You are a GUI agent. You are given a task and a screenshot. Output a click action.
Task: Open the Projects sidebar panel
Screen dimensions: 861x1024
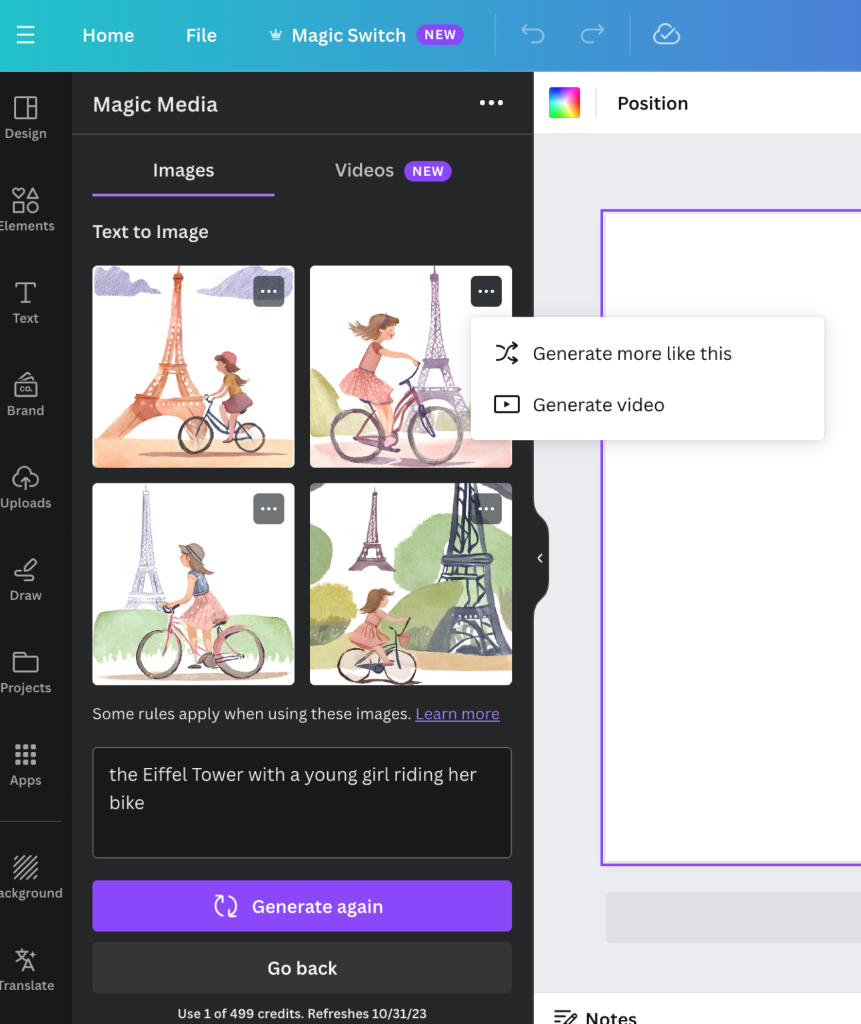[x=25, y=672]
